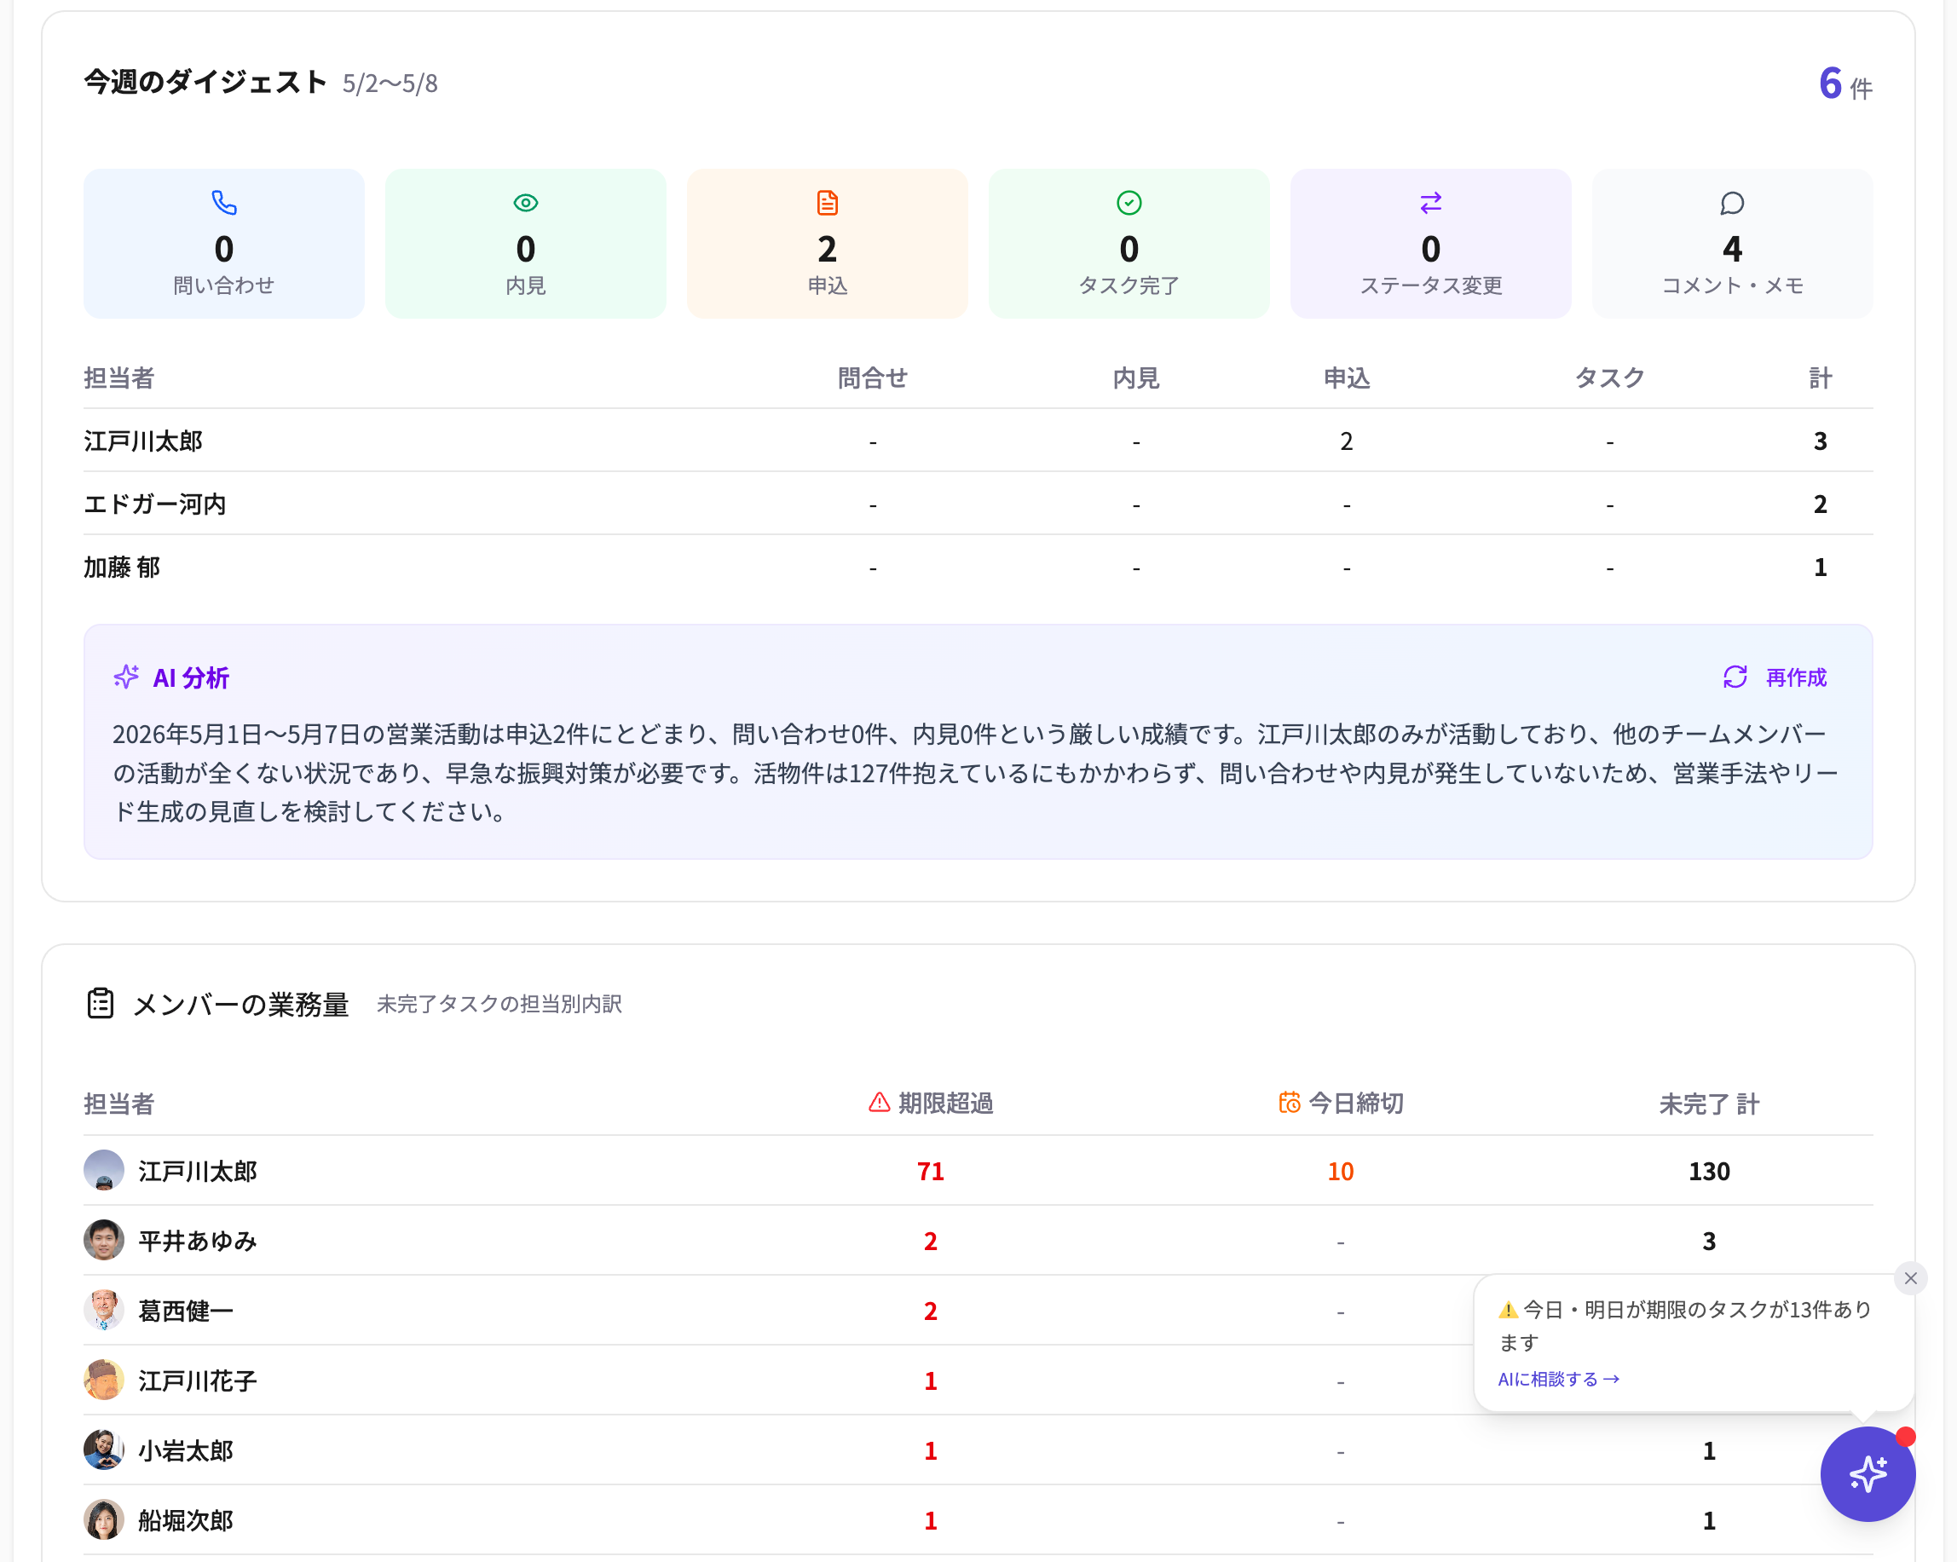Click 平井あゆみ name in workload table
This screenshot has height=1562, width=1957.
[x=197, y=1241]
